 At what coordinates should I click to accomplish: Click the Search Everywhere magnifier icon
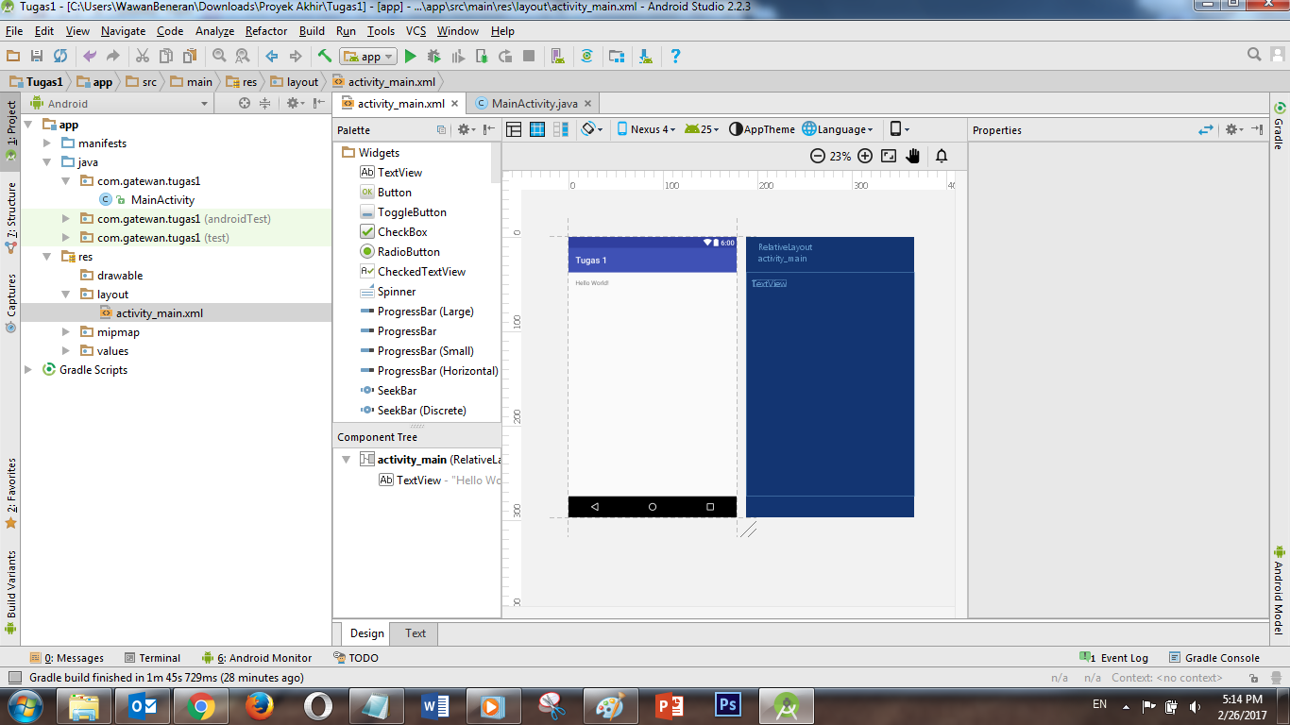[1254, 55]
